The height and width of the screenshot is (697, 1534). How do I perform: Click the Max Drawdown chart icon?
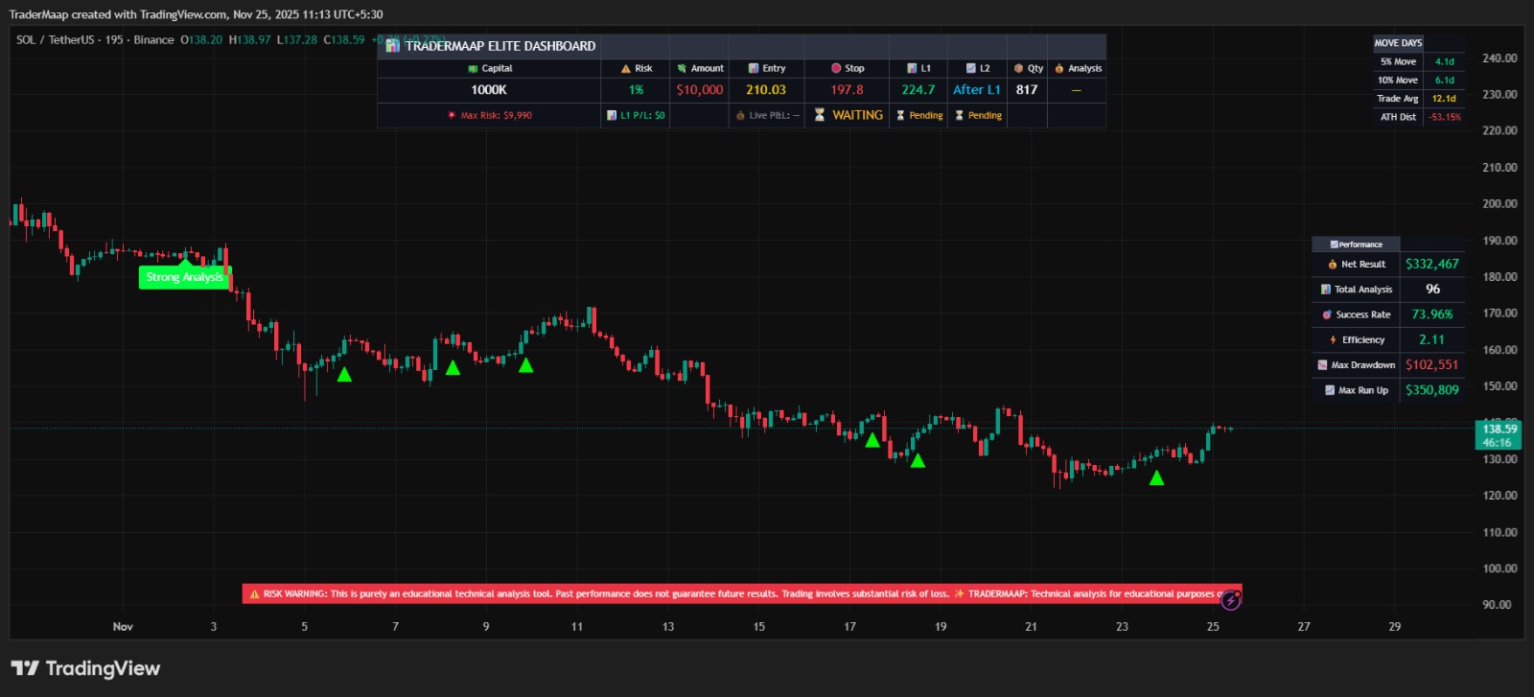click(1322, 365)
